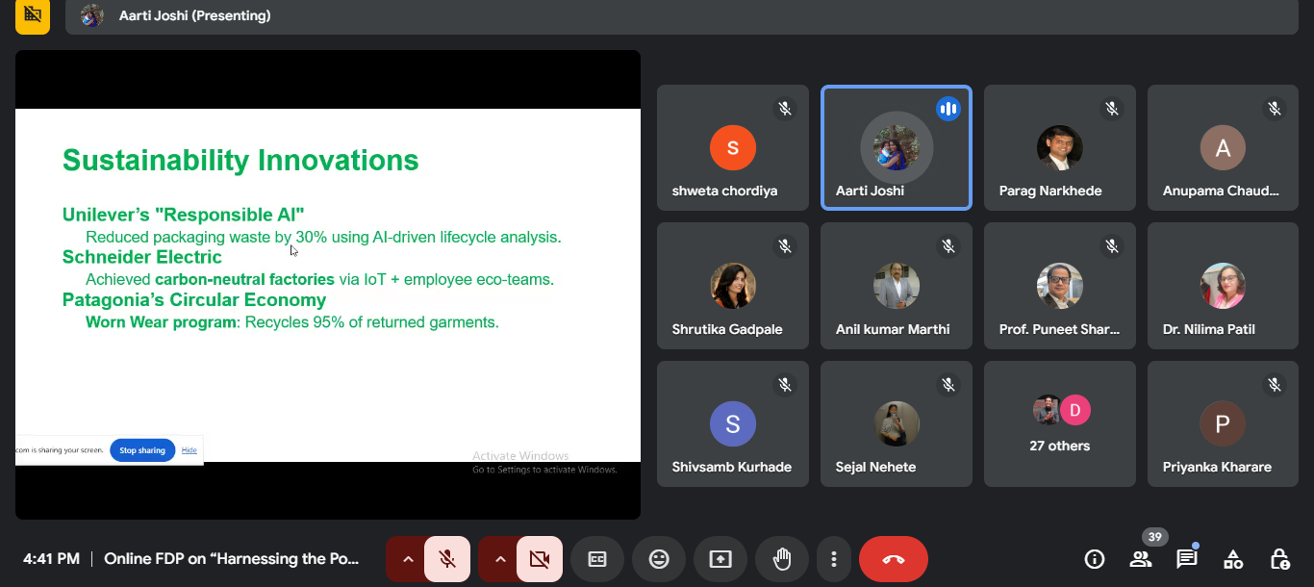Click the 'A' avatar on Anupama Chaud...'s tile
The image size is (1314, 587).
pos(1224,148)
